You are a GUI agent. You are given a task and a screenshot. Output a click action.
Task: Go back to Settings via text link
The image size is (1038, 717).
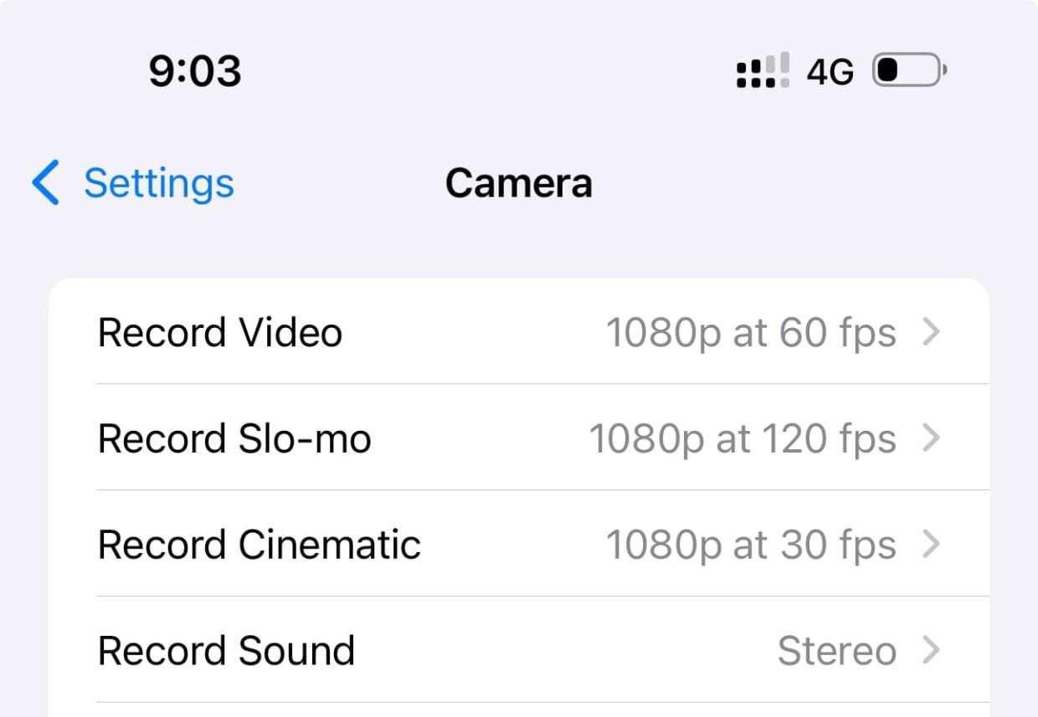158,183
